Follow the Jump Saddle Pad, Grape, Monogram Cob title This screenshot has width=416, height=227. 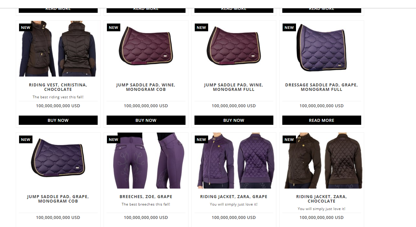[58, 199]
